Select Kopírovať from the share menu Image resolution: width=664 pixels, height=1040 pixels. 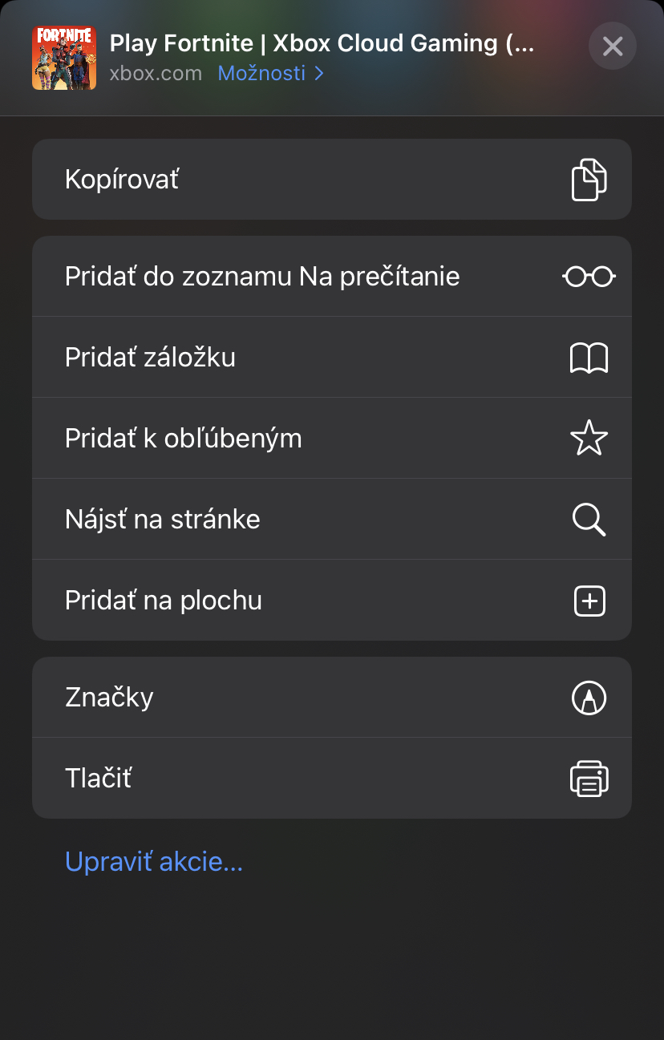pos(332,180)
